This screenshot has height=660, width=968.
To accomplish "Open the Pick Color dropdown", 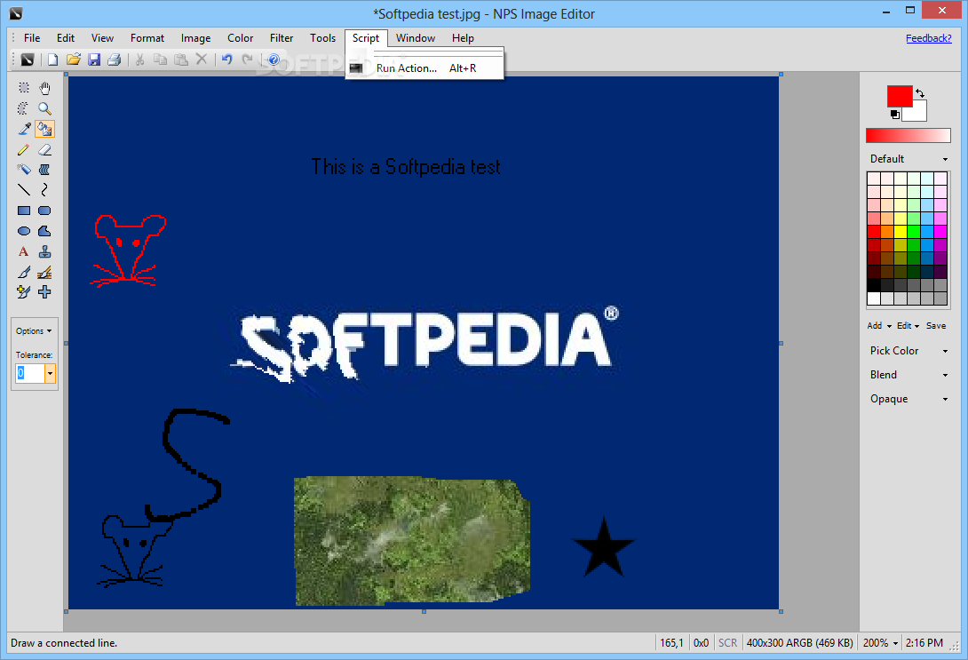I will [908, 351].
